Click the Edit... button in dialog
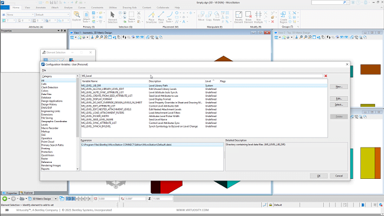 click(339, 99)
